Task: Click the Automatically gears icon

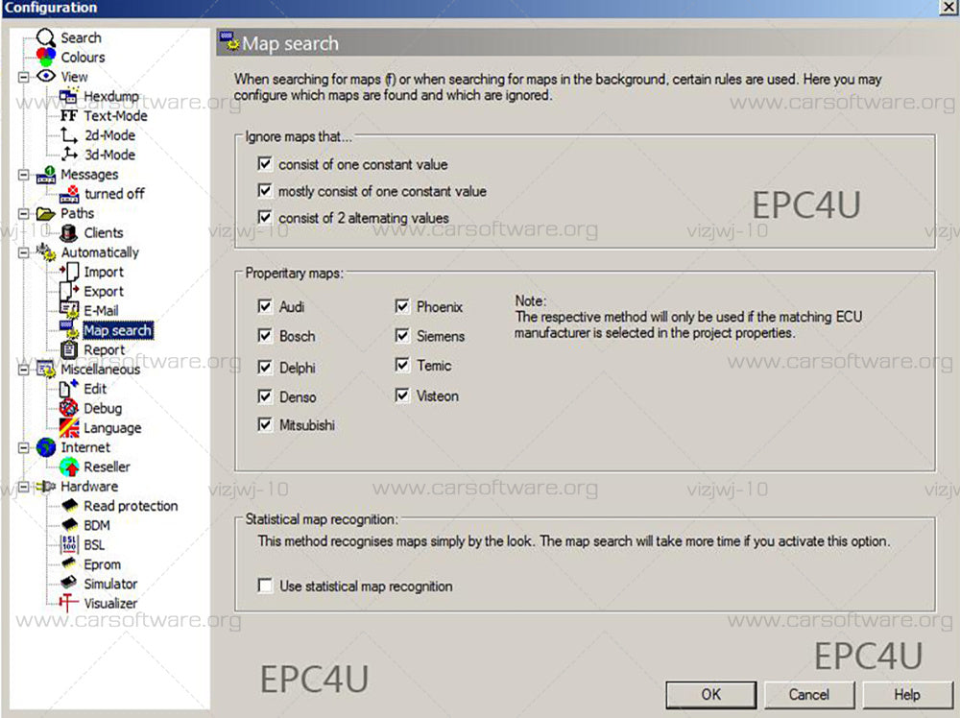Action: click(x=46, y=252)
